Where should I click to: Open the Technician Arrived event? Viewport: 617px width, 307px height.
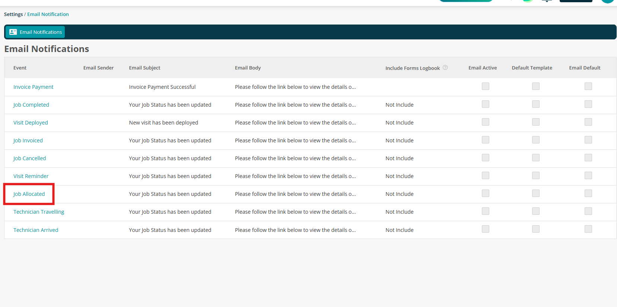(36, 230)
